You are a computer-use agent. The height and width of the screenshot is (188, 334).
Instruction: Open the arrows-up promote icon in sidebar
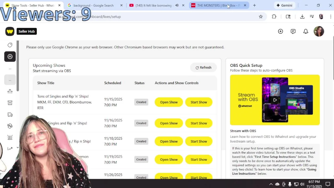click(x=10, y=91)
